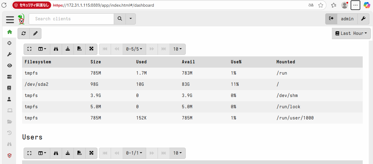Open the column chooser dropdown above the Filesystem table
The width and height of the screenshot is (373, 164).
42,49
